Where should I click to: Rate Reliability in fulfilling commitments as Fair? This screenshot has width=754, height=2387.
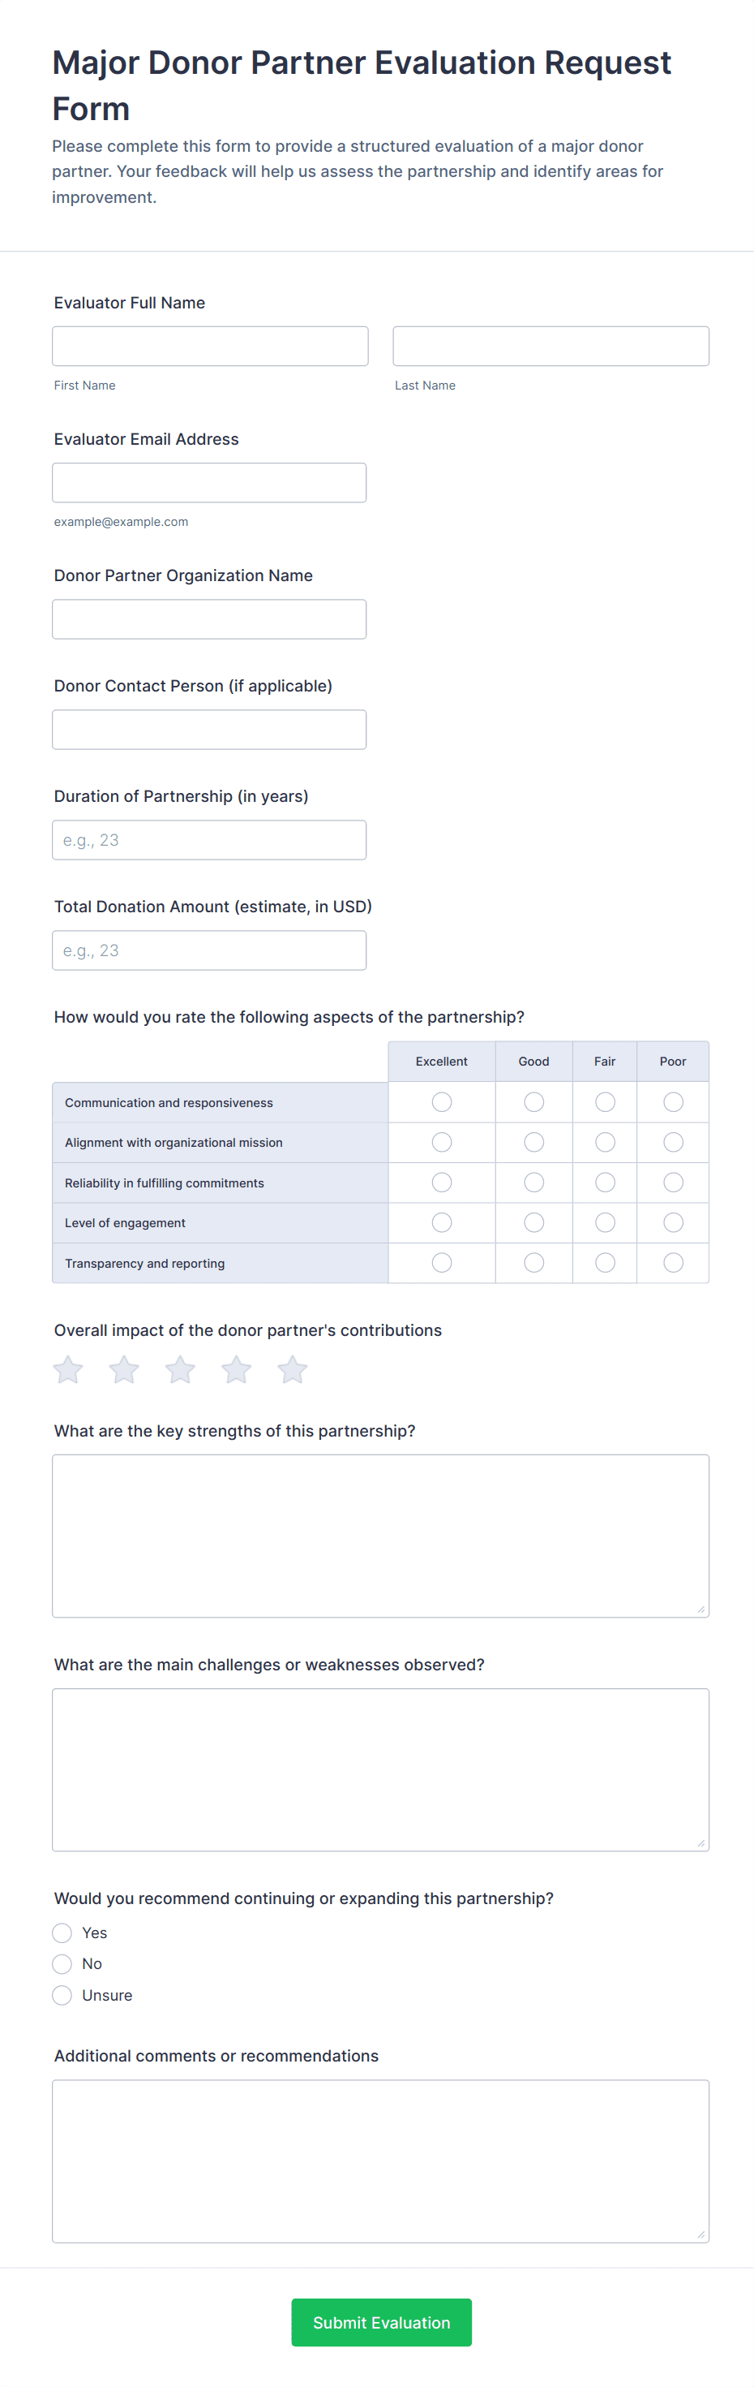(x=605, y=1183)
